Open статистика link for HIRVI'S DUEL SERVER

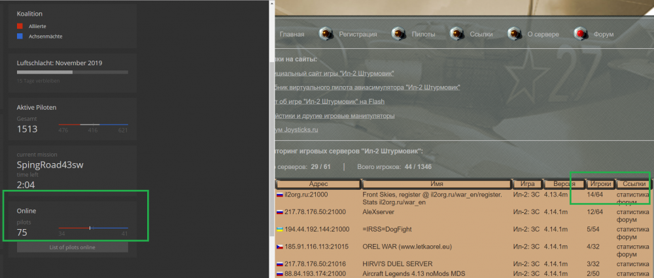pos(632,264)
